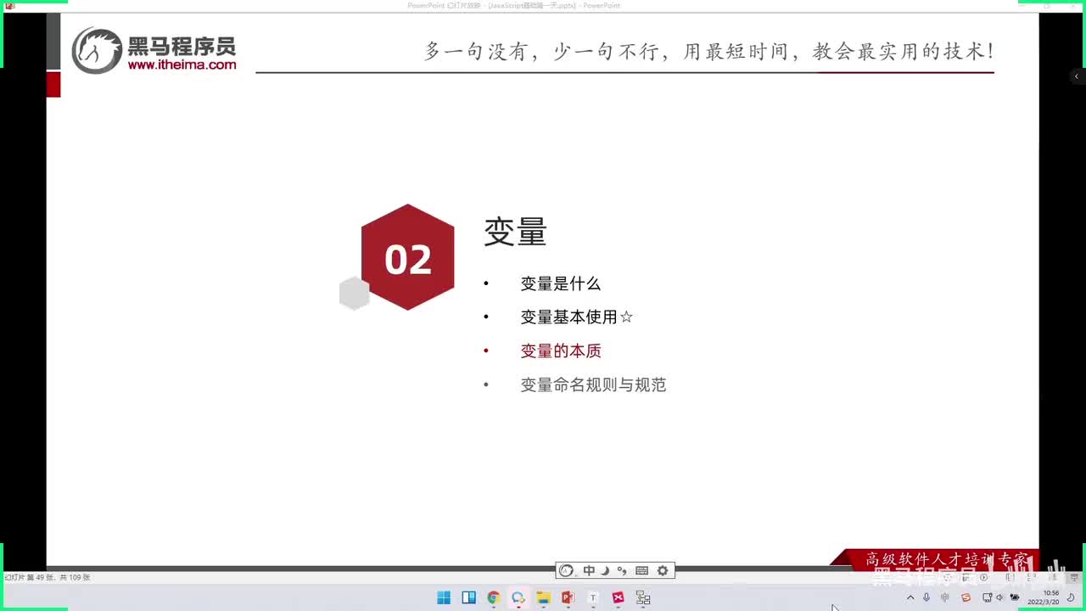Click the focus assist moon icon

tap(1071, 597)
